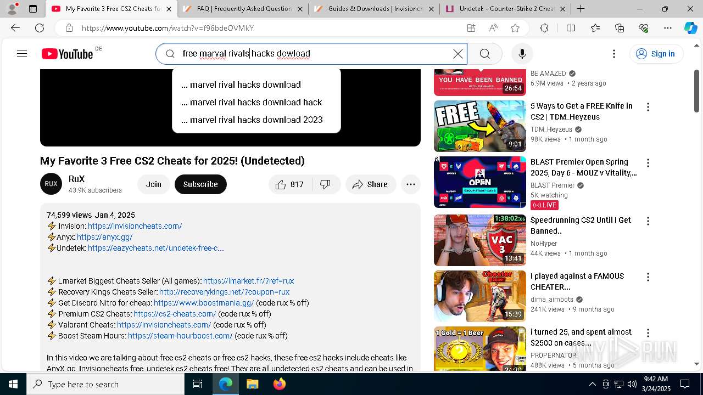Viewport: 703px width, 395px height.
Task: Open Windows Start menu
Action: point(13,384)
